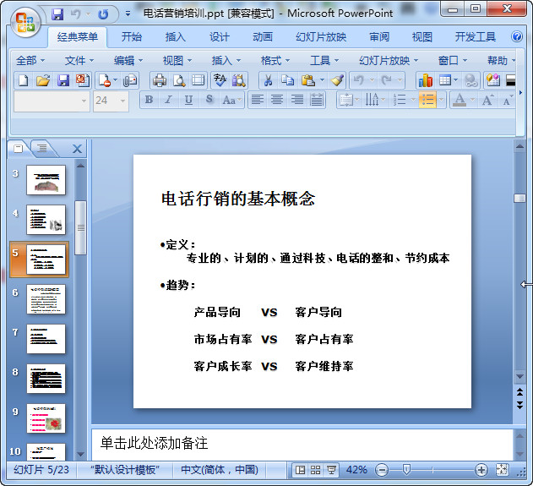The width and height of the screenshot is (533, 486).
Task: Expand the 文件 menu dropdown
Action: [x=79, y=61]
